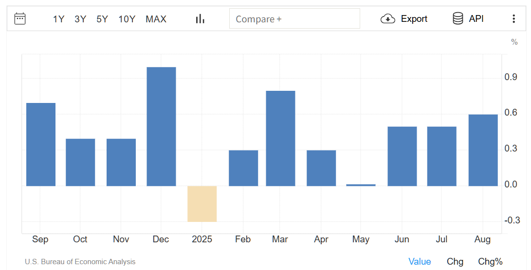The height and width of the screenshot is (270, 531).
Task: Click the U.S. Bureau of Economic Analysis source
Action: click(x=80, y=262)
